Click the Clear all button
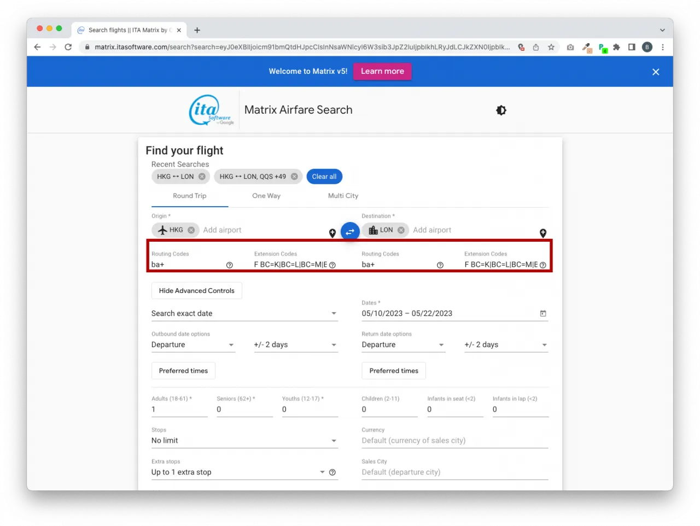Viewport: 700px width, 526px height. click(324, 177)
